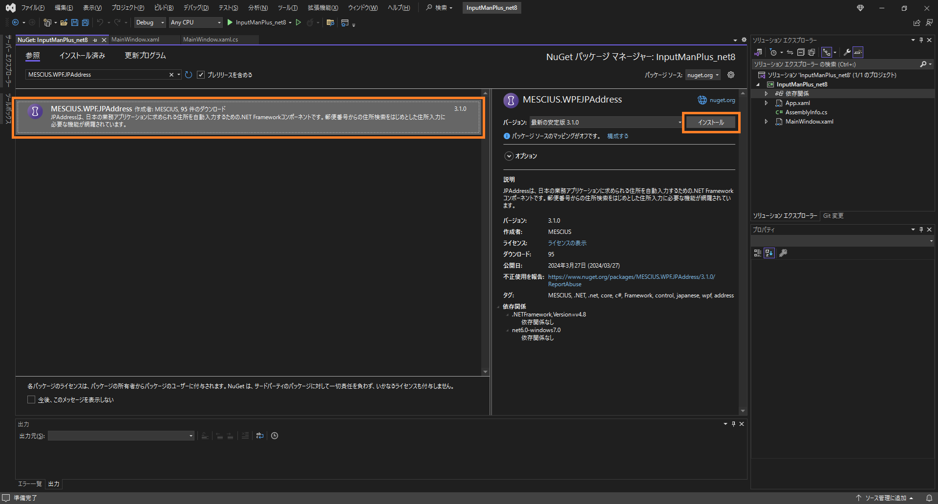The width and height of the screenshot is (938, 504).
Task: Click the 構成する link
Action: (618, 136)
